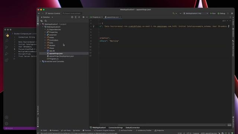
Task: Open the Terminal tool window tab
Action: [87, 131]
